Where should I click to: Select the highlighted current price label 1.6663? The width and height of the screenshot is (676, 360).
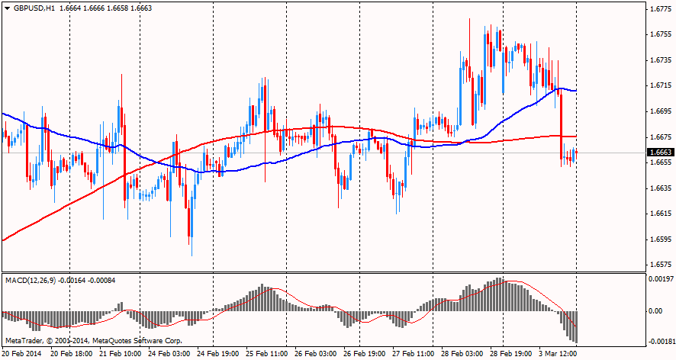[x=660, y=153]
